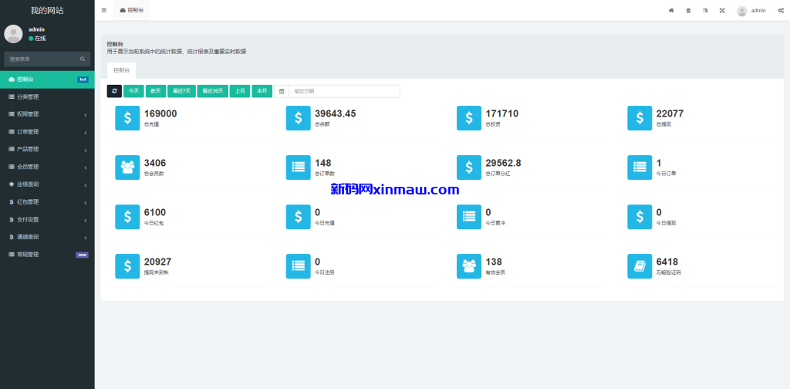The height and width of the screenshot is (389, 790).
Task: Toggle fullscreen with the expand icon
Action: (722, 11)
